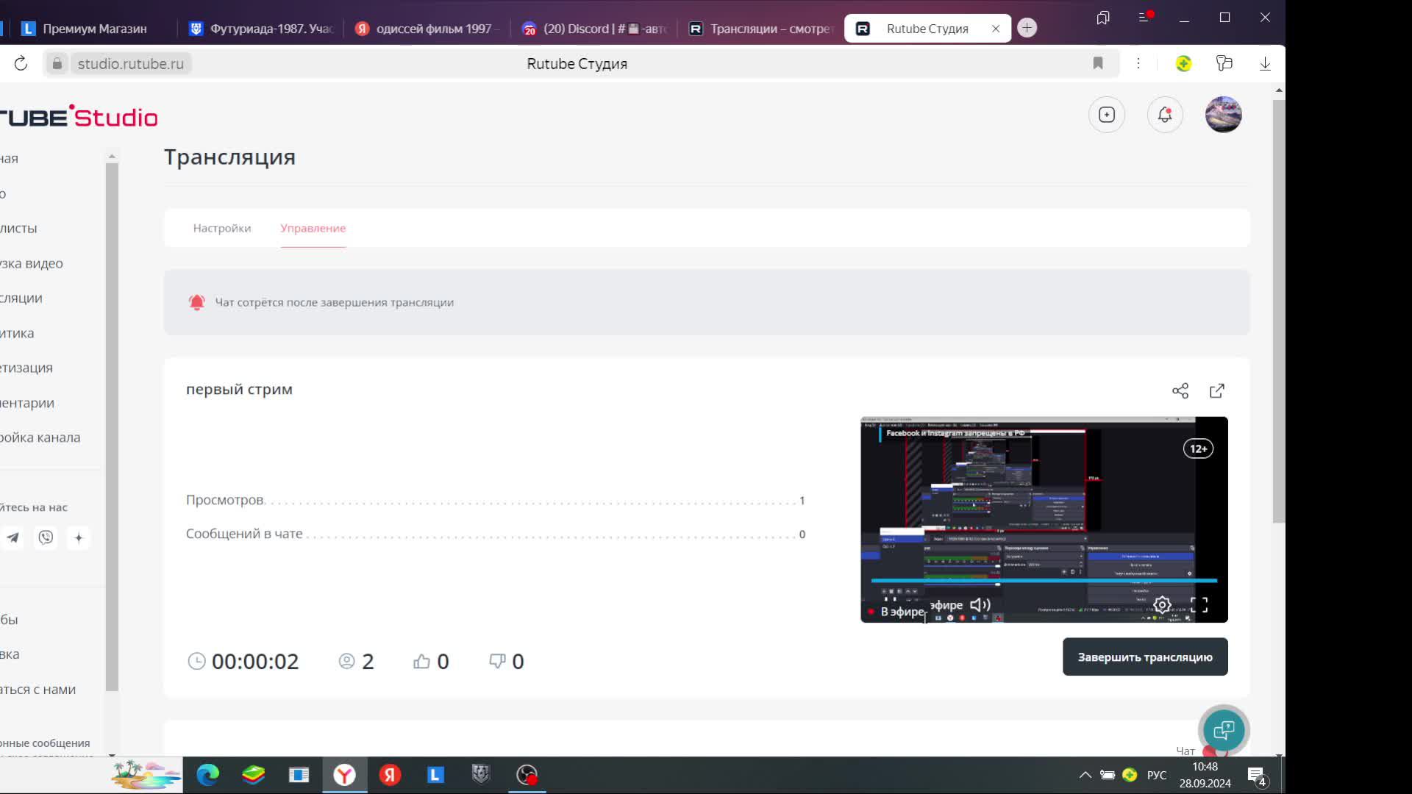Click the add video plus icon in header

[x=1107, y=115]
